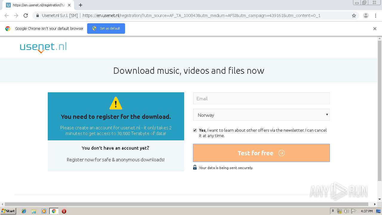Viewport: 382px width, 215px height.
Task: Close the usenet.nl browser tab
Action: pos(69,5)
